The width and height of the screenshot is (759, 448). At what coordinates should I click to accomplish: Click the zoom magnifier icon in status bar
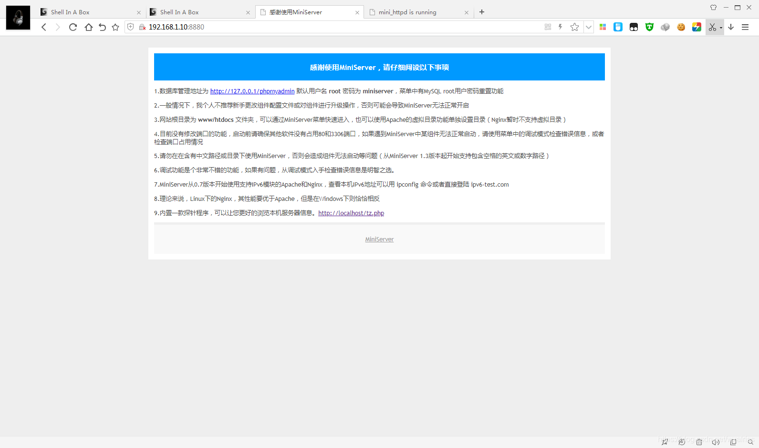click(750, 442)
